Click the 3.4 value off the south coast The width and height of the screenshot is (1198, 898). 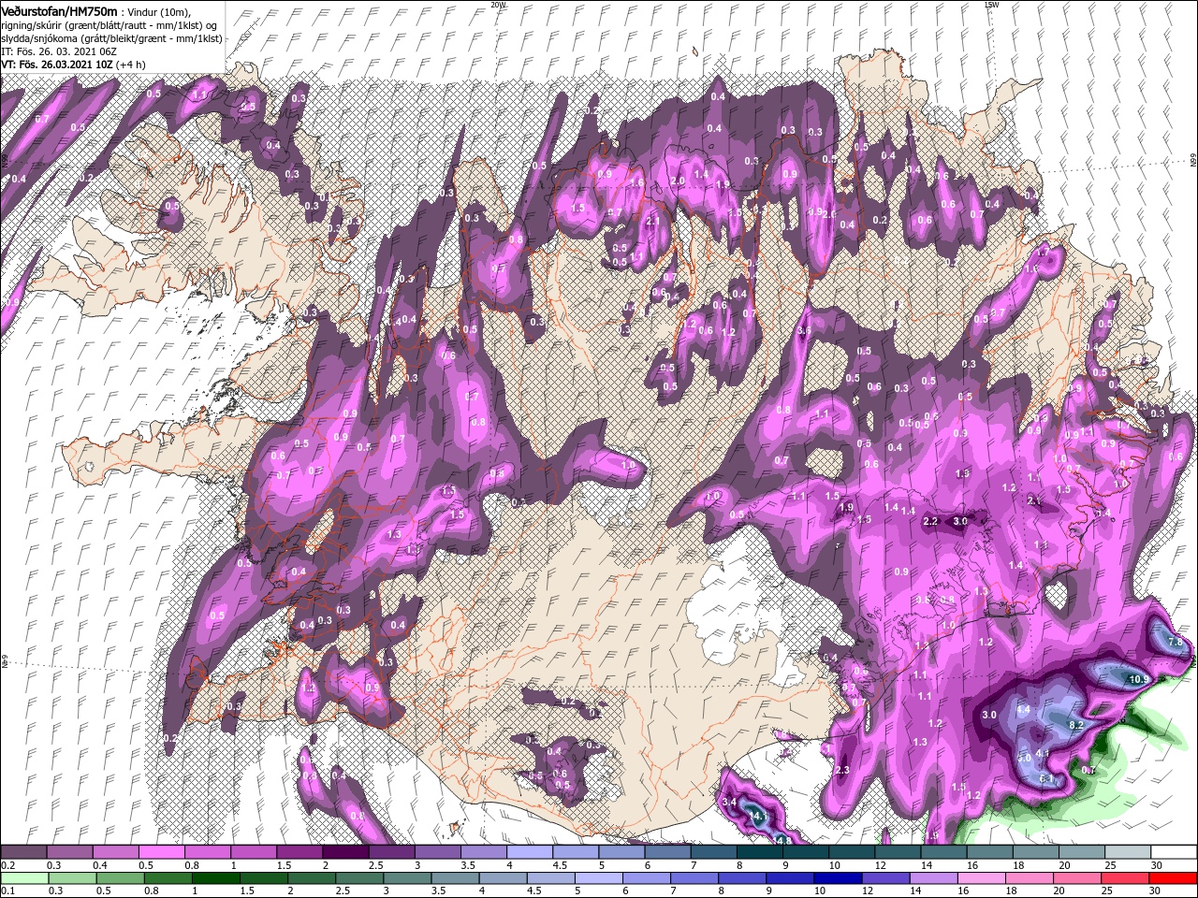[x=731, y=803]
